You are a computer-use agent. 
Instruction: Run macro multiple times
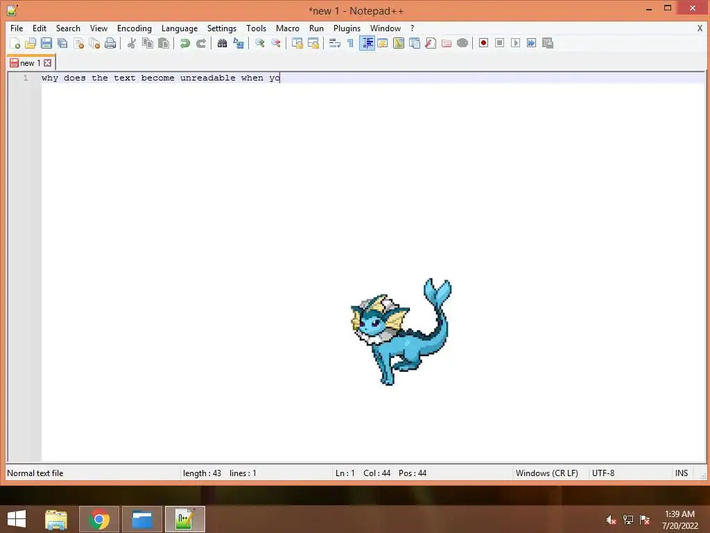531,43
